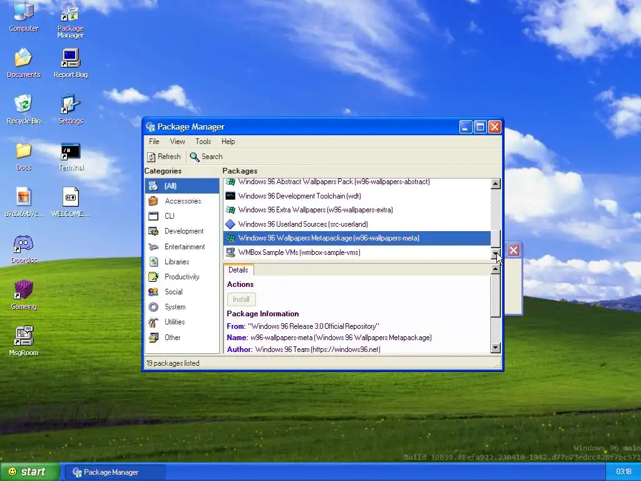Open the Computer desktop icon
Viewport: 641px width, 481px height.
tap(24, 17)
